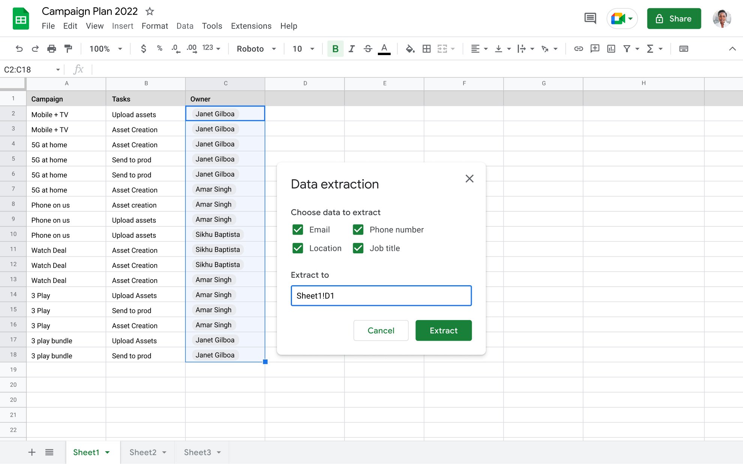The image size is (743, 464).
Task: Uncheck the Email checkbox
Action: 298,229
